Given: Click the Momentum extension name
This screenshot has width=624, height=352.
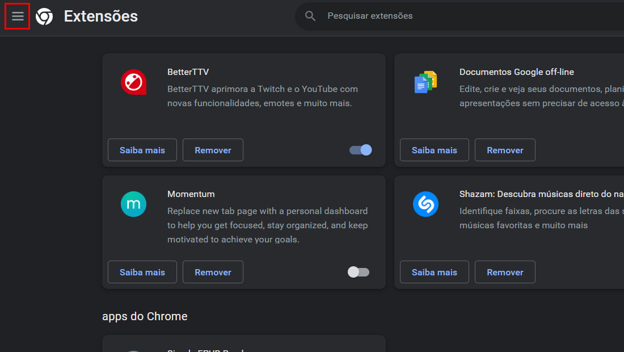Looking at the screenshot, I should click(x=191, y=194).
